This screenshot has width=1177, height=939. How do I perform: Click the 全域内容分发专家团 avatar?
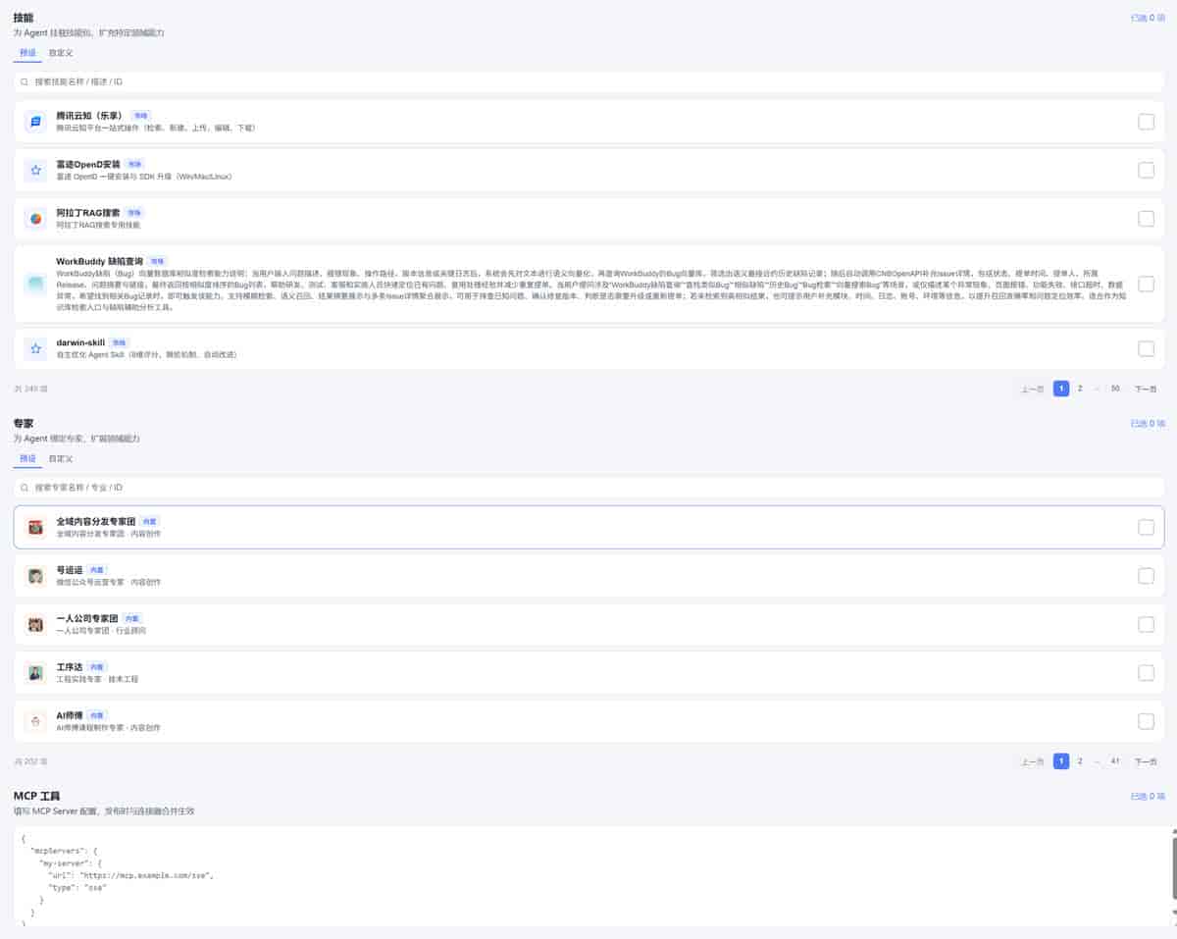point(35,527)
